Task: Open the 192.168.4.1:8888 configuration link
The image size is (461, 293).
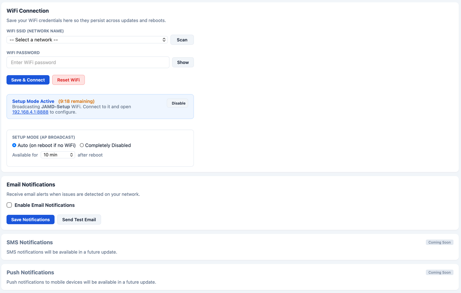Action: (x=30, y=112)
